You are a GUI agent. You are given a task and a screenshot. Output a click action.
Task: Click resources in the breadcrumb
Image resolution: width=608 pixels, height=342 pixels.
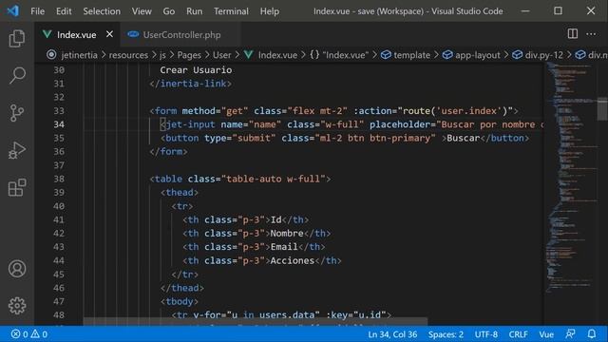[x=128, y=55]
